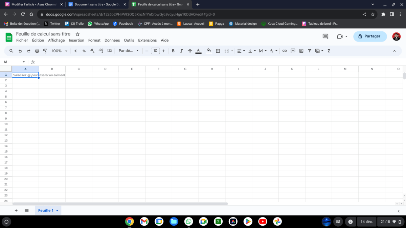The image size is (406, 228).
Task: Toggle strikethrough formatting
Action: [x=189, y=51]
